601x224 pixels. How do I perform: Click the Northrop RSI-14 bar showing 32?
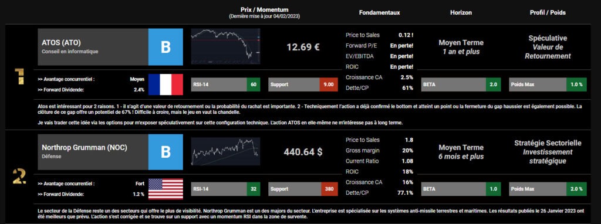(226, 189)
